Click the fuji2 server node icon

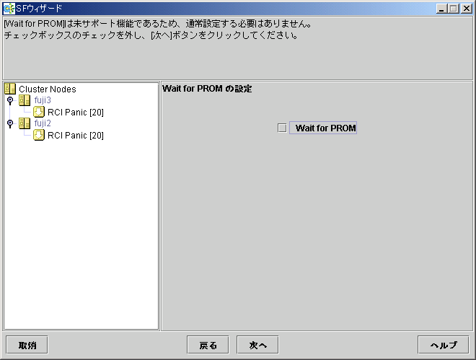coord(25,123)
